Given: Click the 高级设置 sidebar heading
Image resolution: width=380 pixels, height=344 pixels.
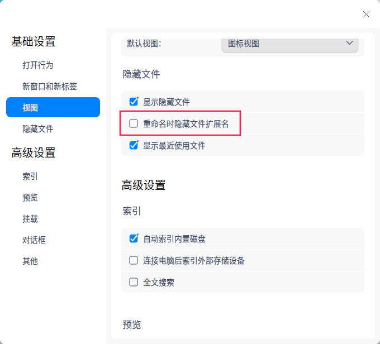Looking at the screenshot, I should [x=34, y=152].
